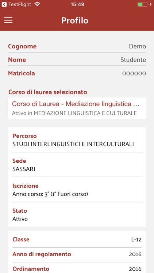154x273 pixels.
Task: Select the Cognome row
Action: [x=77, y=47]
